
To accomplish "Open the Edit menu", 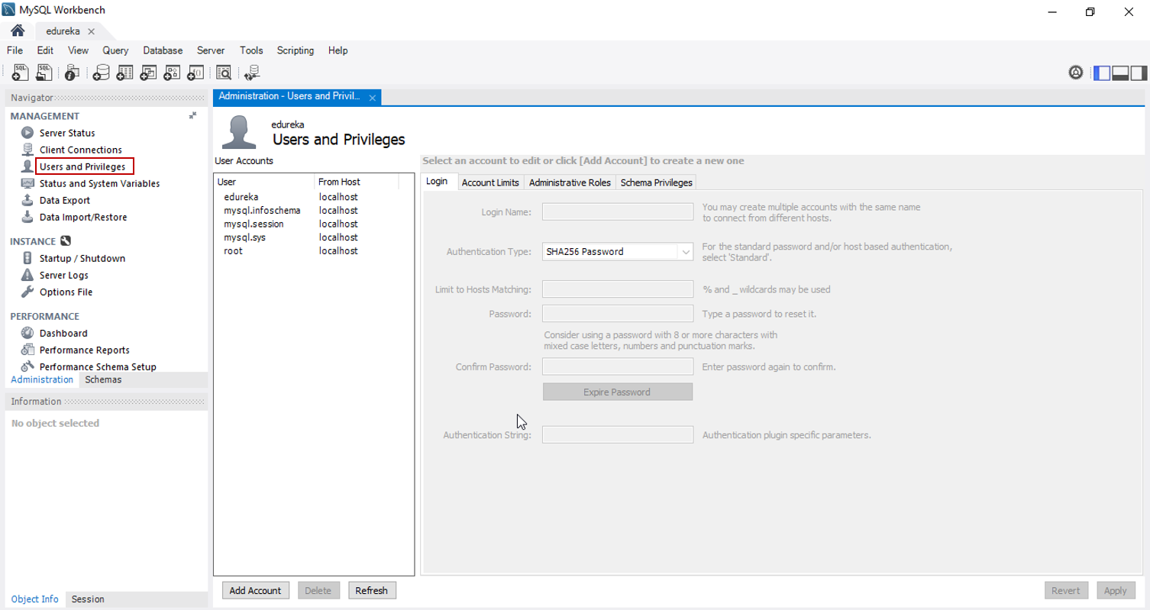I will (45, 50).
